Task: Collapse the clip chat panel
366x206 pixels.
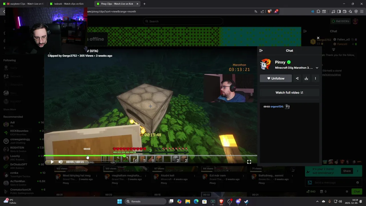Action: click(261, 51)
